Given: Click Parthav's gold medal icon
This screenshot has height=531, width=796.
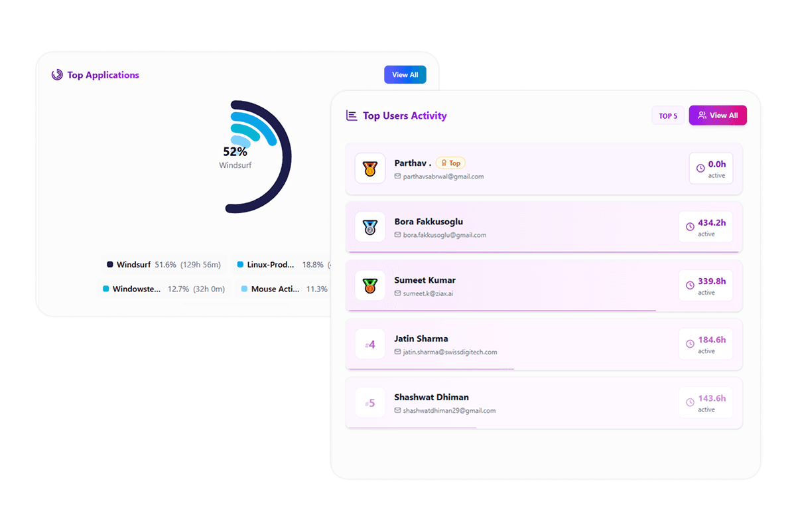Looking at the screenshot, I should (369, 169).
